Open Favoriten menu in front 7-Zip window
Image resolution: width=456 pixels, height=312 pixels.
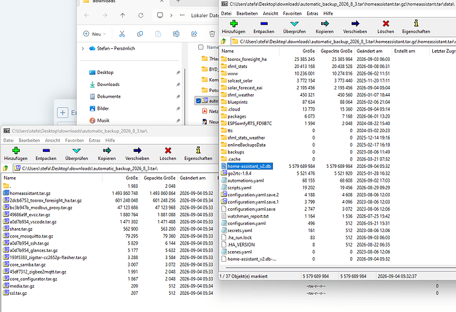292,13
